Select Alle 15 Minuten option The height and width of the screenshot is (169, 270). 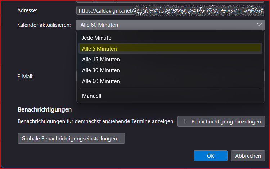click(170, 60)
